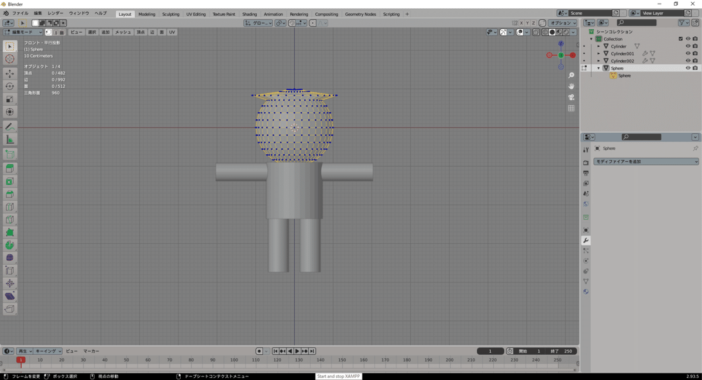This screenshot has height=380, width=702.
Task: Open the Modifier properties wrench tab
Action: click(x=586, y=241)
